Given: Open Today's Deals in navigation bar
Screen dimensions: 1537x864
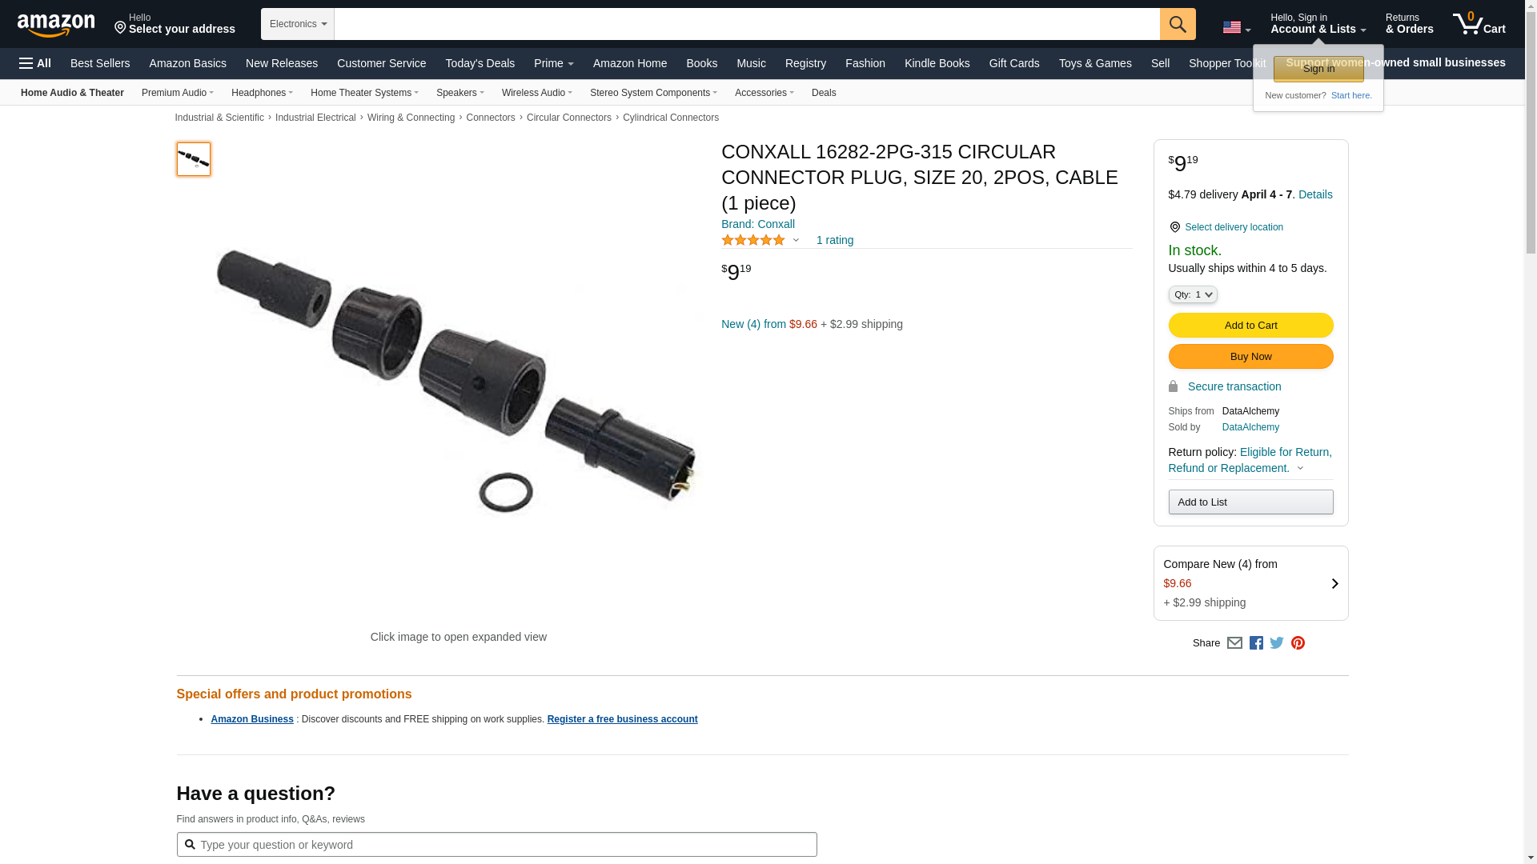Looking at the screenshot, I should (480, 63).
